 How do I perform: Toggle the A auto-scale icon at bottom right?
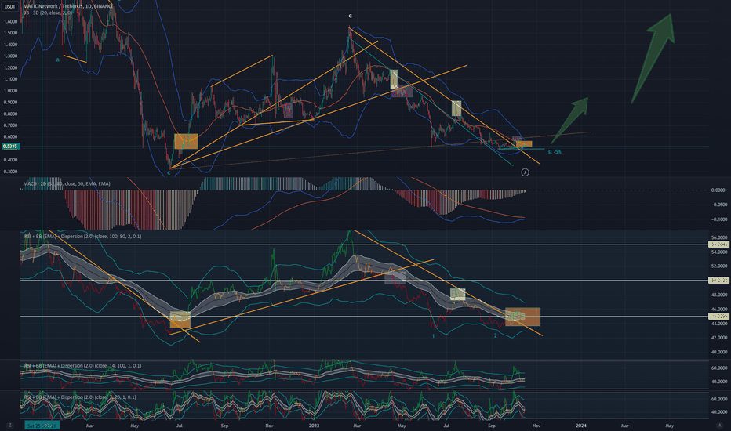719,426
